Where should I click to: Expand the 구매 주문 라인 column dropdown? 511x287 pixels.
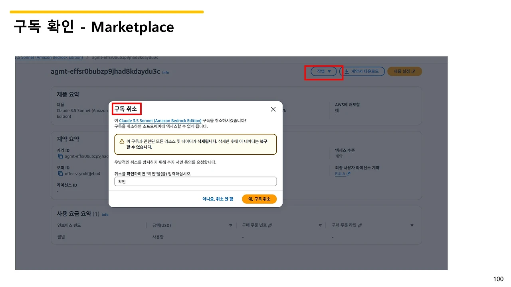point(412,225)
